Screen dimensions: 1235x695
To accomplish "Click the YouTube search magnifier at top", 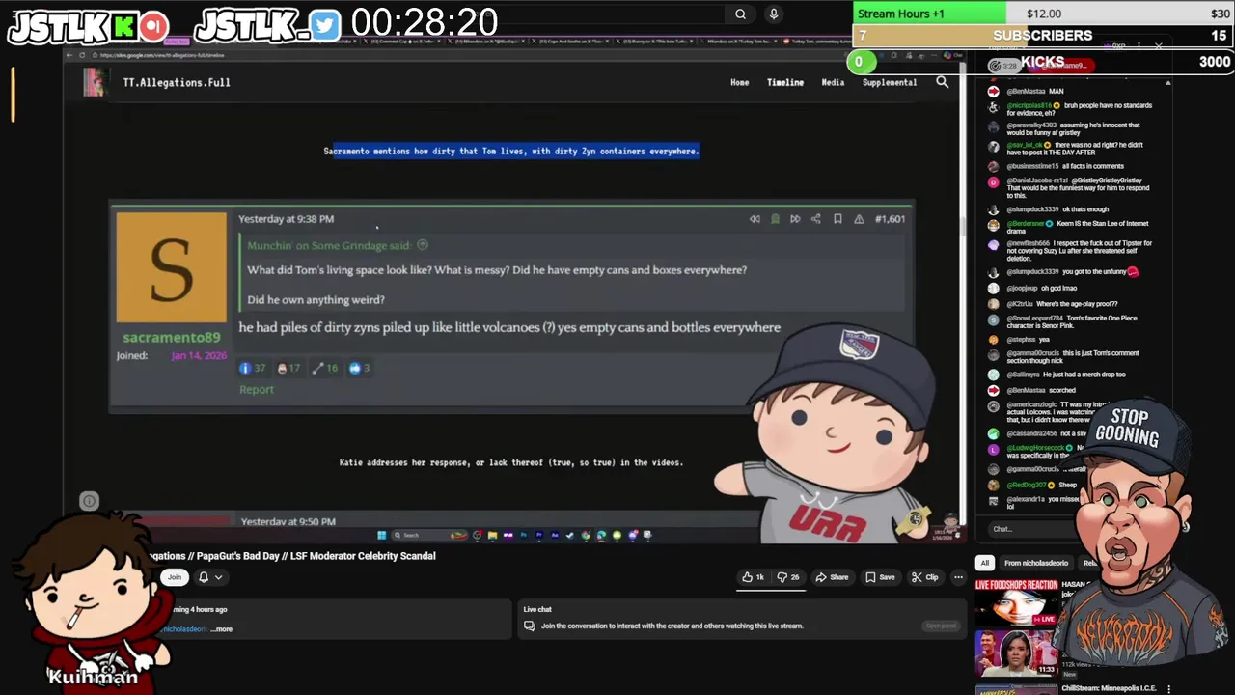I will pyautogui.click(x=740, y=14).
